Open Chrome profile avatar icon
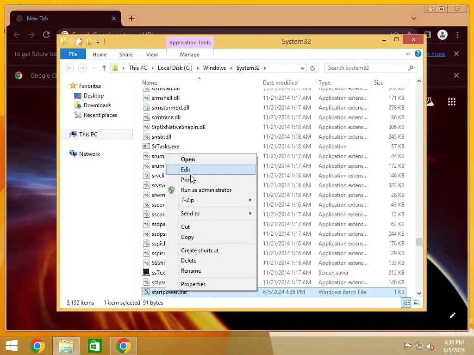The image size is (474, 355). 442,35
